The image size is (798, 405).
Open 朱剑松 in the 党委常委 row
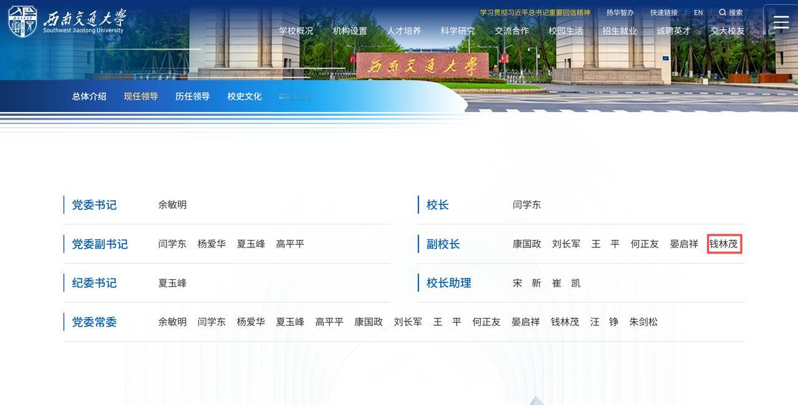pos(643,322)
